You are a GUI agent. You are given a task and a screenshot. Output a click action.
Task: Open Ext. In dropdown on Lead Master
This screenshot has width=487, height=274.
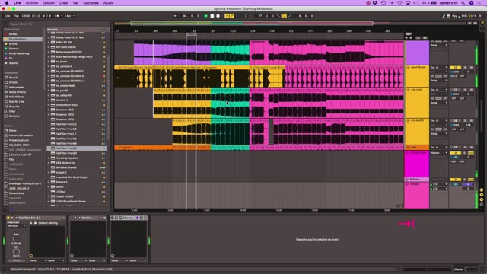pyautogui.click(x=439, y=68)
